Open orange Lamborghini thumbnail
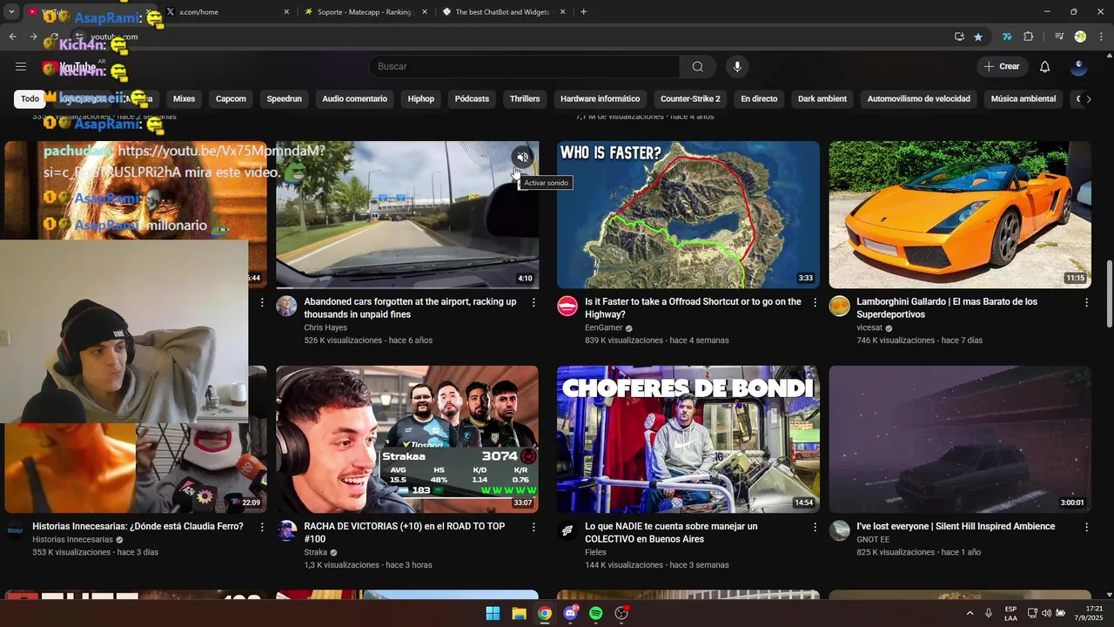This screenshot has height=627, width=1114. 960,215
